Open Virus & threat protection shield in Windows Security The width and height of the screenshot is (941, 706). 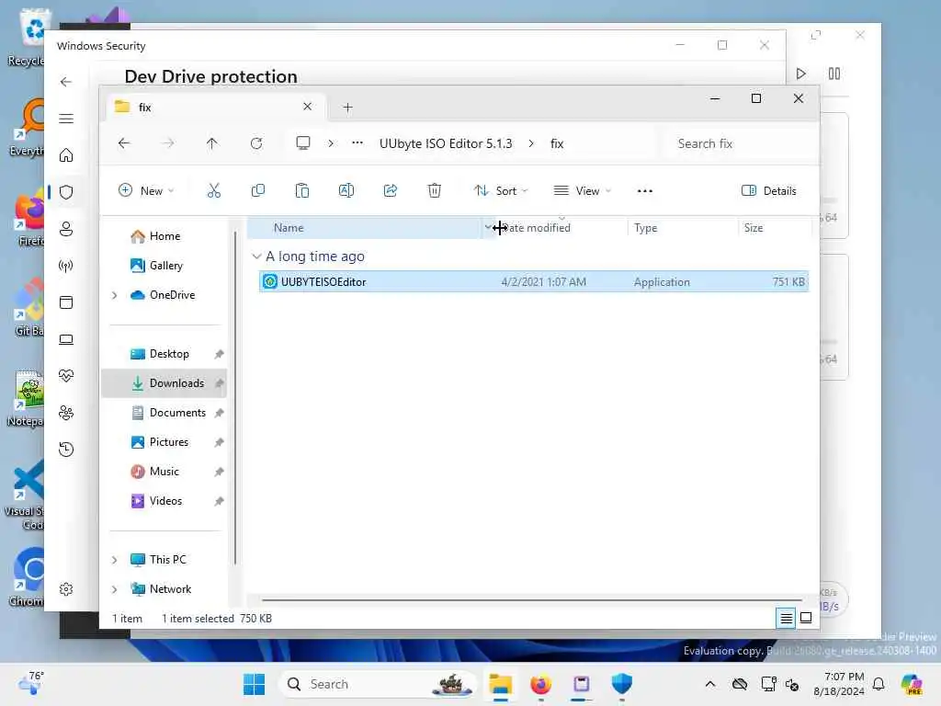tap(66, 192)
